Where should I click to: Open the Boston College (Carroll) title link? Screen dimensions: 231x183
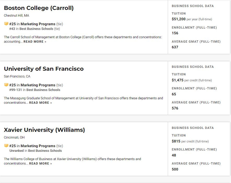point(39,8)
